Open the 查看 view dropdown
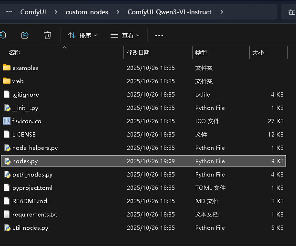Screen dimensions: 296x246 point(125,35)
